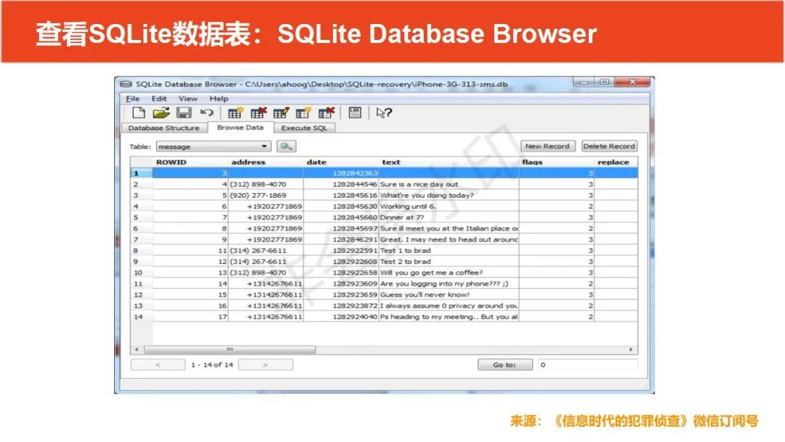The width and height of the screenshot is (785, 442).
Task: Click the Go to: button
Action: (x=504, y=365)
